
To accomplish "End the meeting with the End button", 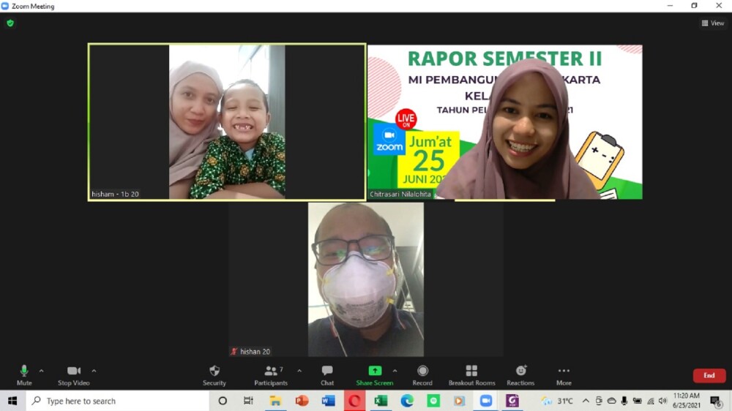I will tap(709, 376).
